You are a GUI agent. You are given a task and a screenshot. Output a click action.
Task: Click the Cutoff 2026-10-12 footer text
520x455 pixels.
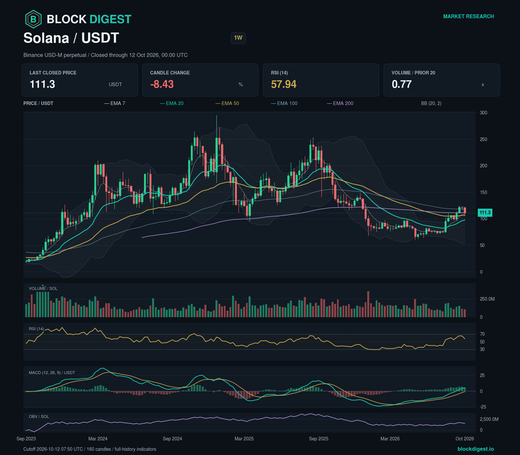[x=90, y=449]
